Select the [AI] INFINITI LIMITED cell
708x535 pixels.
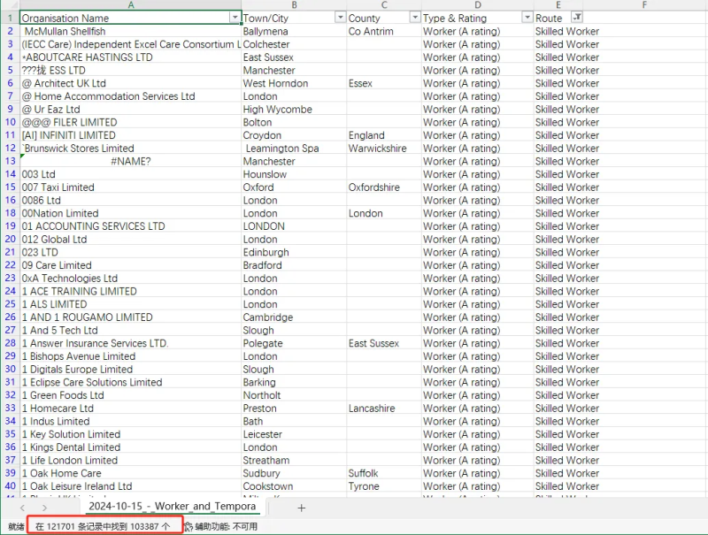131,135
